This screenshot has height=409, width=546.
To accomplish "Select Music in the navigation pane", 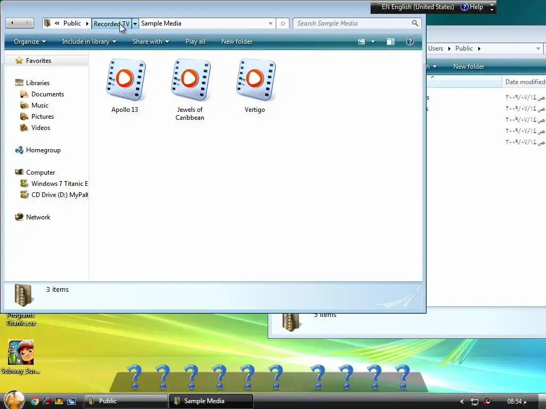I will pyautogui.click(x=40, y=105).
